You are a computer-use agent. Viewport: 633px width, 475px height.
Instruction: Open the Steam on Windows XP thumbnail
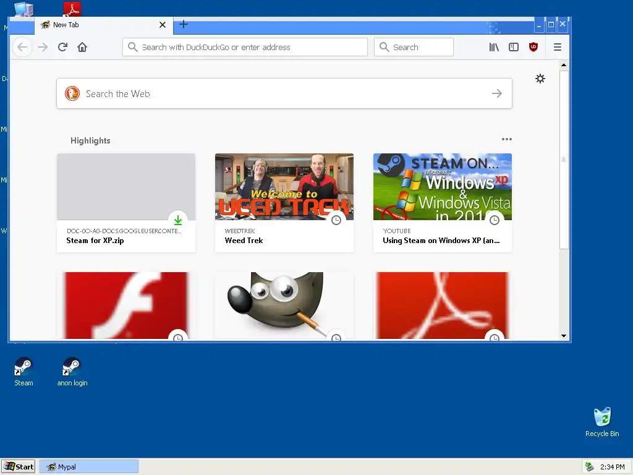443,187
